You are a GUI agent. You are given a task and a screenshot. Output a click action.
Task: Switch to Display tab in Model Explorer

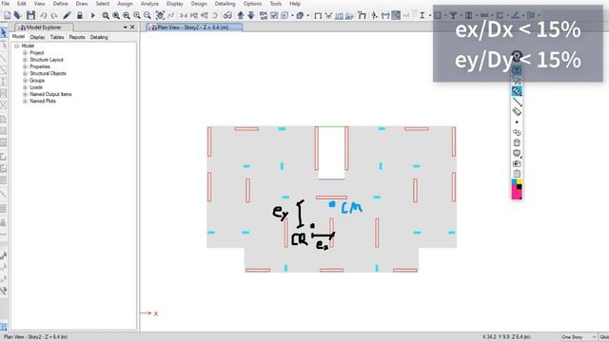(x=38, y=37)
